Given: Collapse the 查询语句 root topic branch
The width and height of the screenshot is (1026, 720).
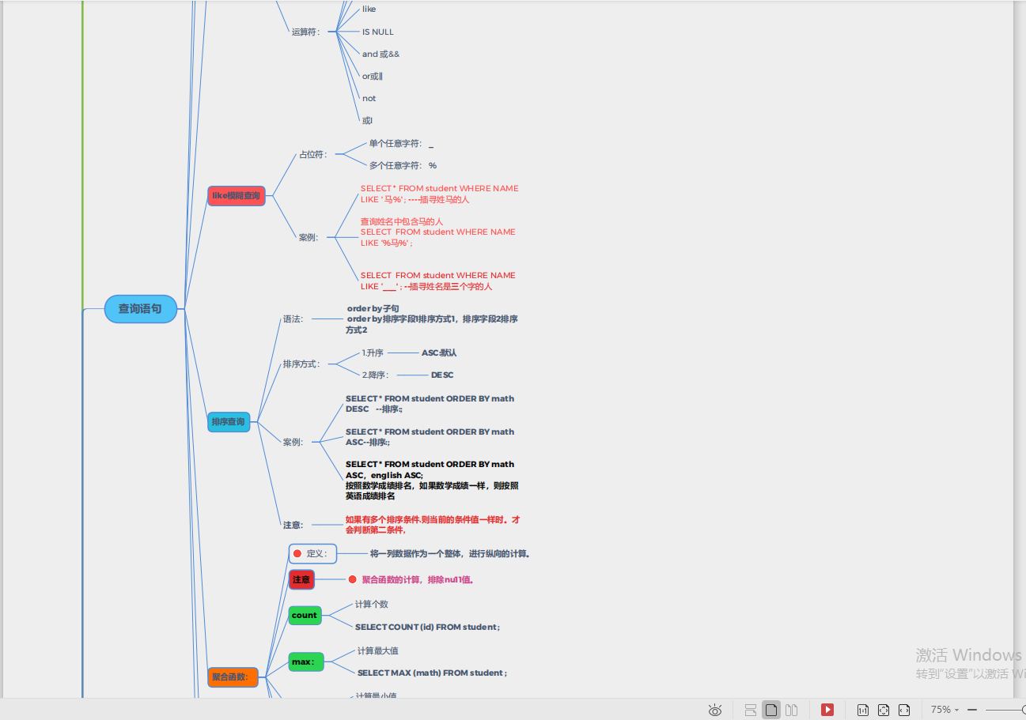Looking at the screenshot, I should (140, 309).
